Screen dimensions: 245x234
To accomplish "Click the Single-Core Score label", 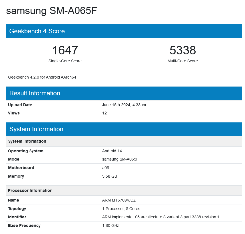I will [65, 61].
